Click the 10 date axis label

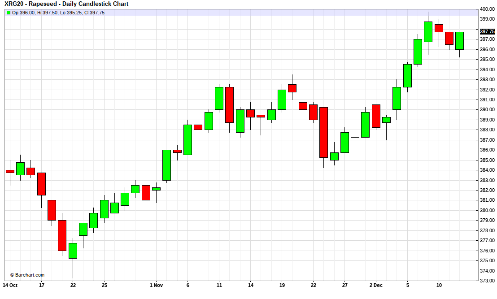point(439,285)
